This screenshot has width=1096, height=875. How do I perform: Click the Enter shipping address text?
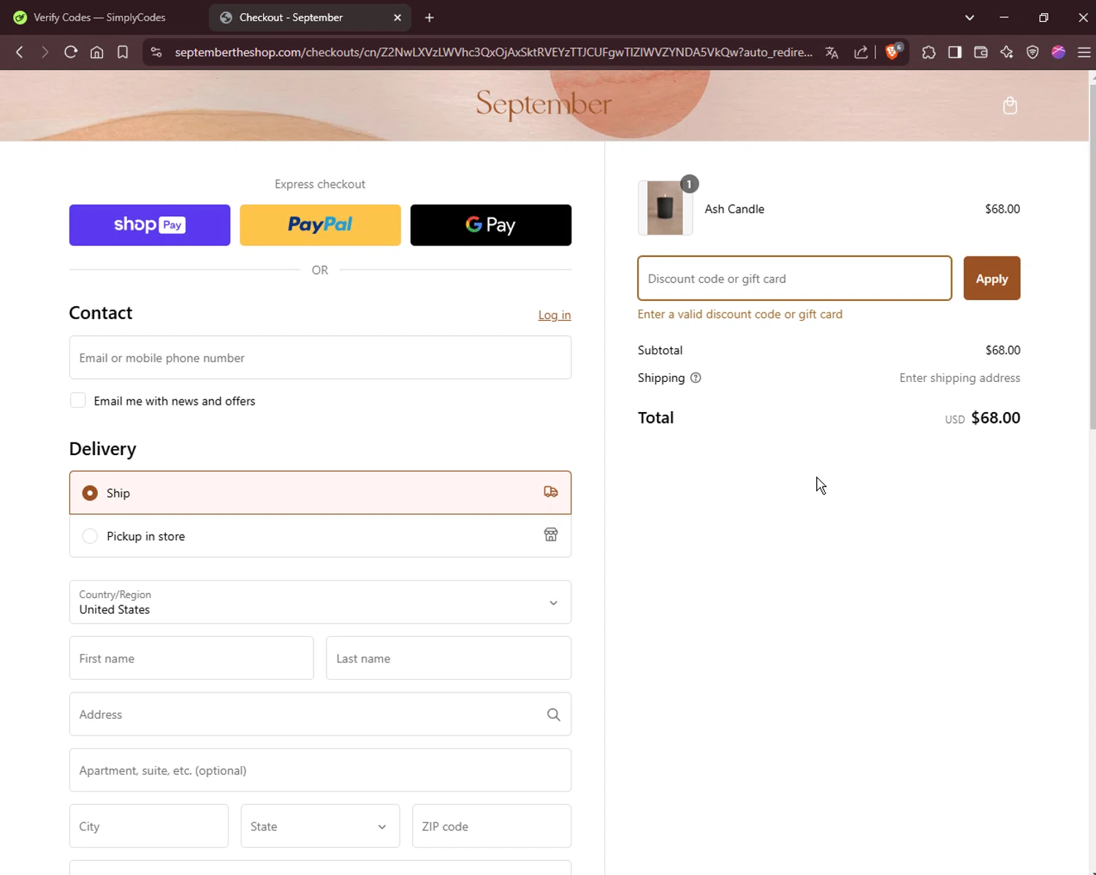pos(959,378)
